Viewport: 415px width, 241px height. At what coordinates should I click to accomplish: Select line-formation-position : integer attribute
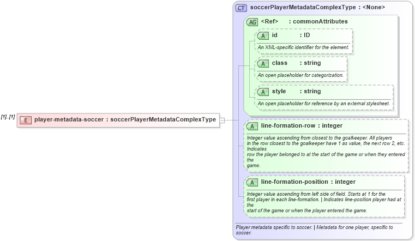coord(308,182)
